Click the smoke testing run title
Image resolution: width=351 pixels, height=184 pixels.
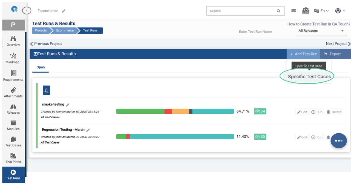point(53,104)
